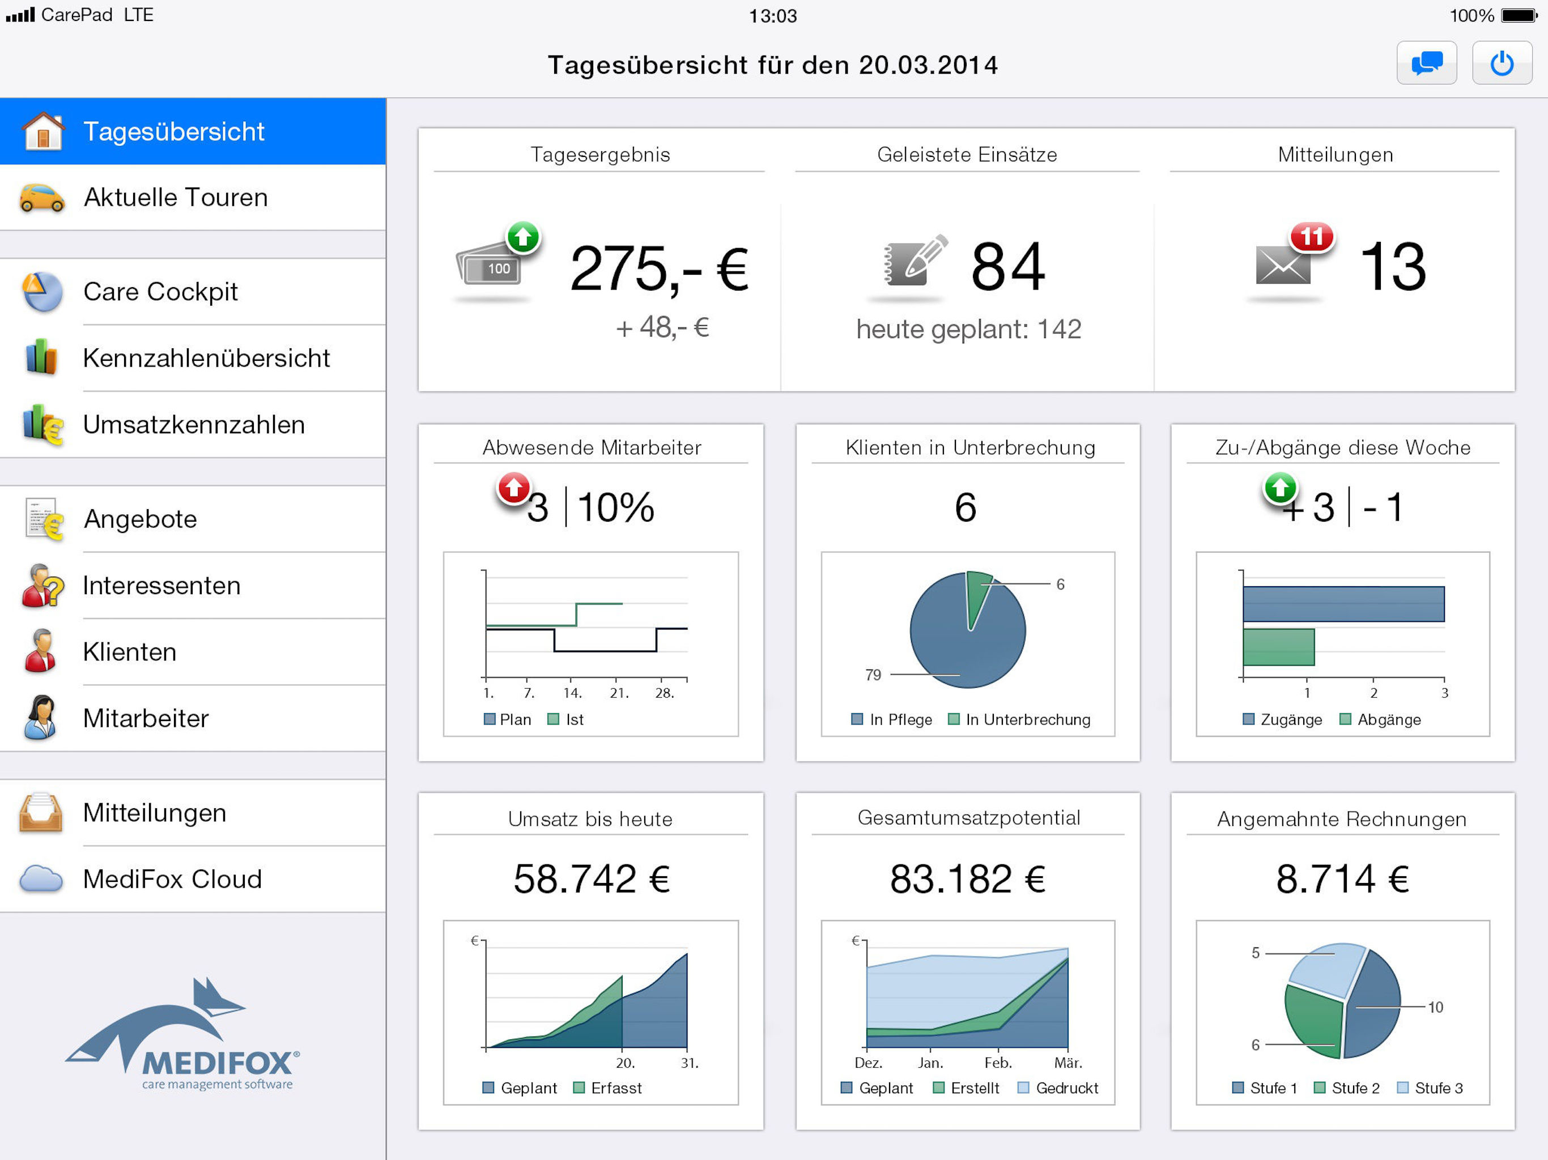Click the yellow car Aktuelle Touren icon

[42, 197]
